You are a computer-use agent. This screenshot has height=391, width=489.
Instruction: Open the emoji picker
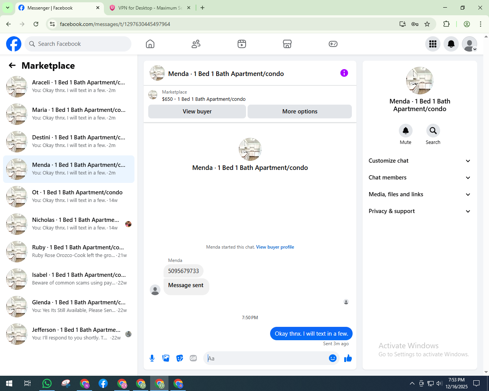point(333,358)
